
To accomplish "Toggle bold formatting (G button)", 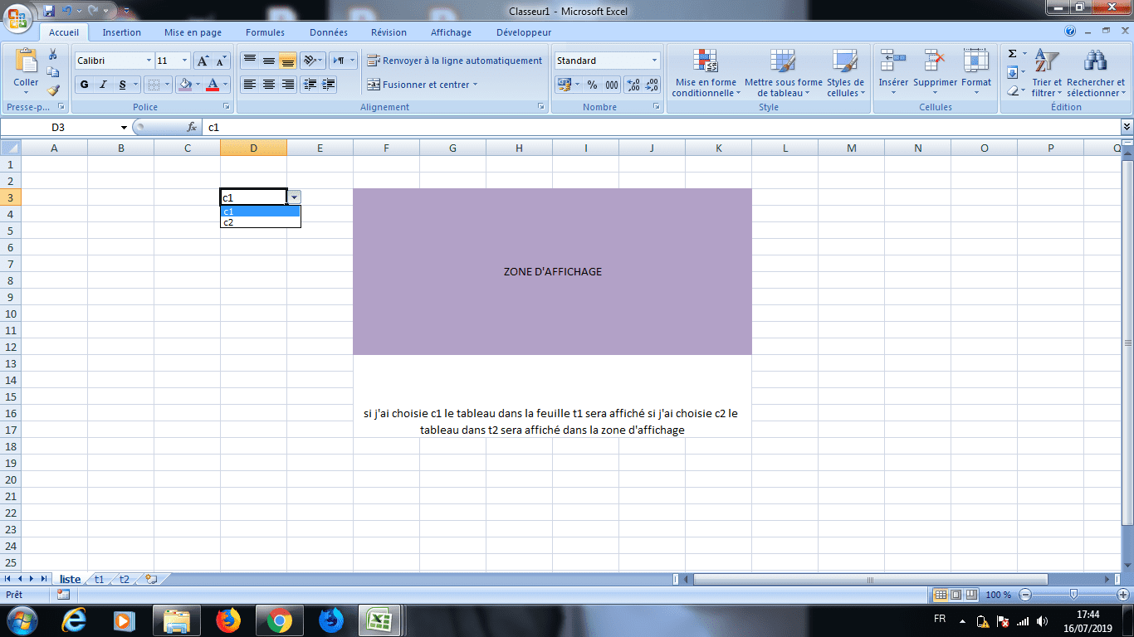I will (x=84, y=85).
